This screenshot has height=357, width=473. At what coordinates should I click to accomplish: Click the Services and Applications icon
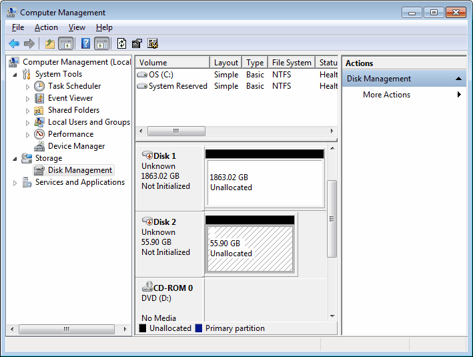coord(27,182)
